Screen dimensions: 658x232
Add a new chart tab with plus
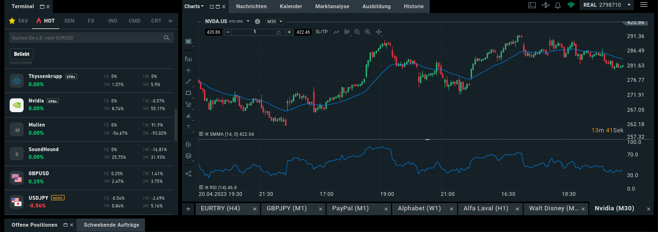pyautogui.click(x=188, y=209)
